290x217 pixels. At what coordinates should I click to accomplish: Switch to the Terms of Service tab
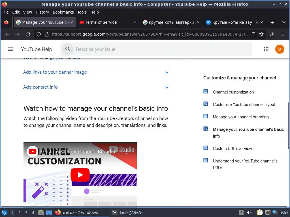tap(108, 22)
